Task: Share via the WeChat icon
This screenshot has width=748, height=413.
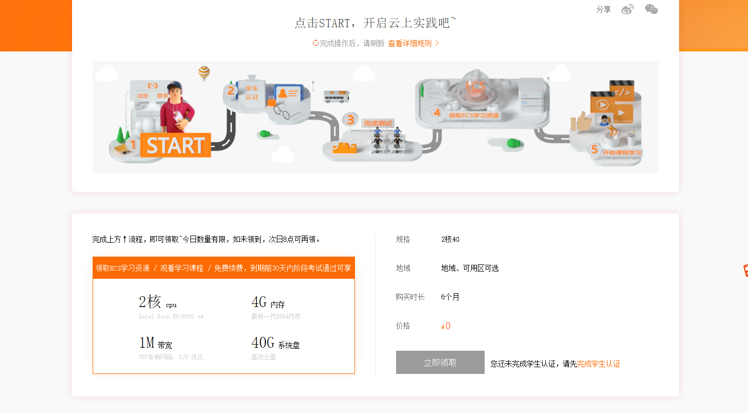Action: point(651,9)
